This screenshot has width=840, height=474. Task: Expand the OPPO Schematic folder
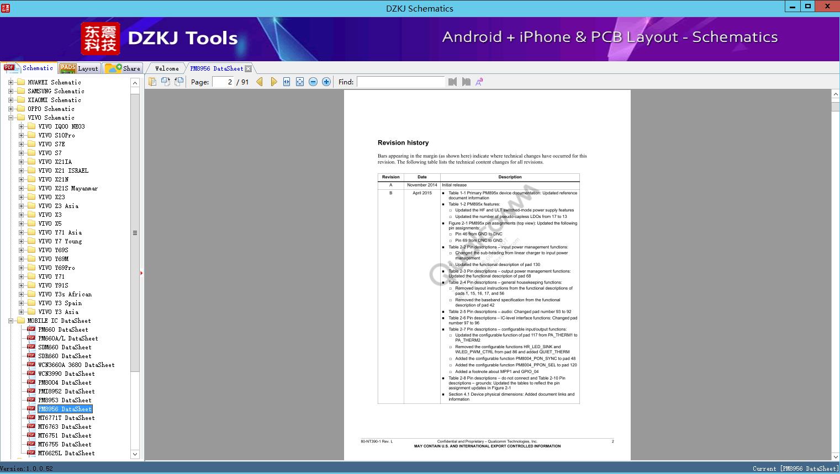point(10,109)
